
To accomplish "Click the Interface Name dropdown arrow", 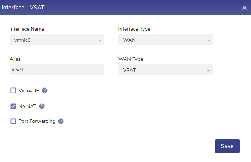I will tap(100, 40).
